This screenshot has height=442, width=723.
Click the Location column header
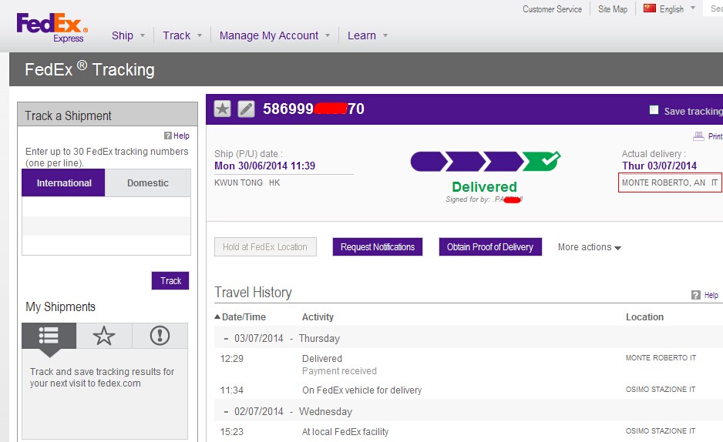coord(644,316)
